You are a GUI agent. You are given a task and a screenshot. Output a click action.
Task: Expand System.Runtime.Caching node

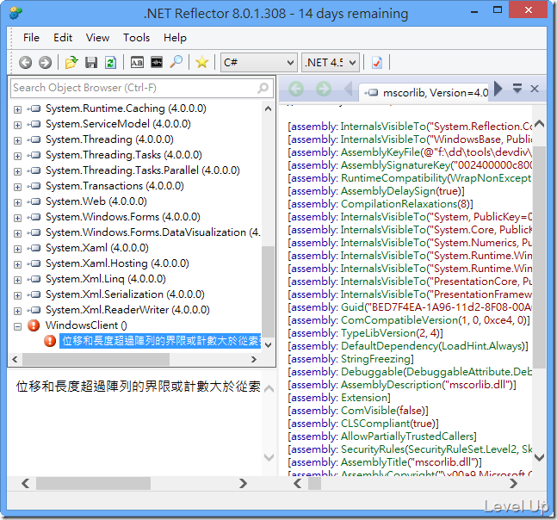click(17, 109)
